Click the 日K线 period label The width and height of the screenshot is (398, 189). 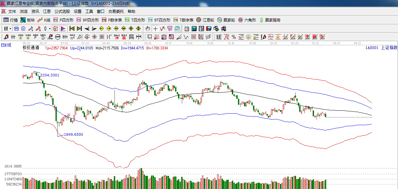point(6,45)
